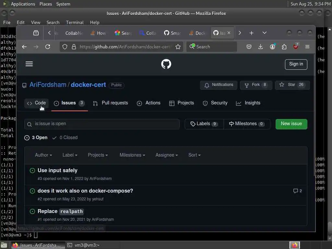The image size is (332, 249).
Task: Open issue 'Use input safely'
Action: (57, 171)
